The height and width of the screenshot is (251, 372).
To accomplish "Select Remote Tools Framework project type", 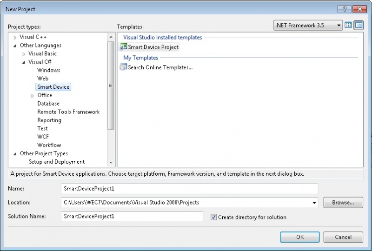I will (x=68, y=112).
